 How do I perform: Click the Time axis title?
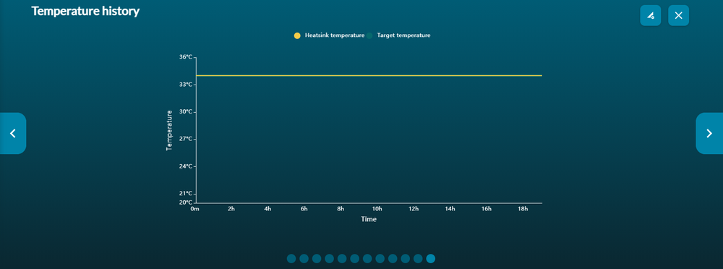tap(369, 219)
